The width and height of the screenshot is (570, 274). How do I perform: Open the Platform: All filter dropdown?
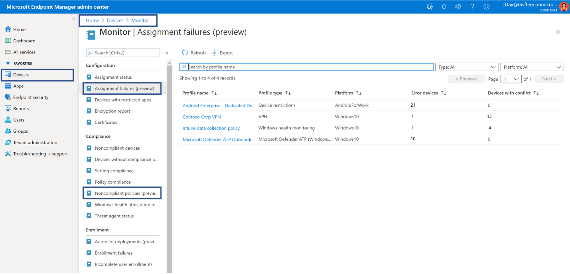(x=532, y=67)
